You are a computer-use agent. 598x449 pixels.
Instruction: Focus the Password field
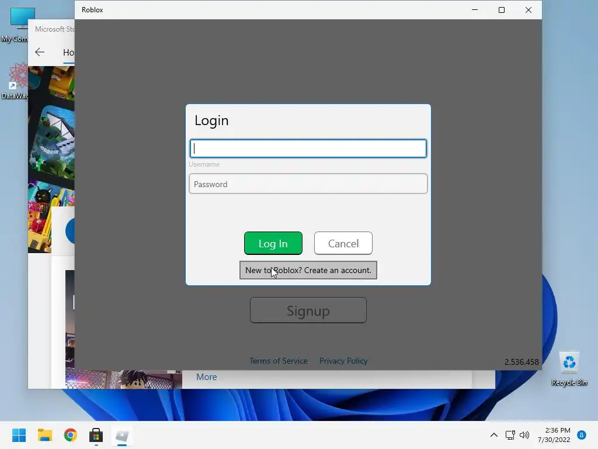tap(308, 184)
